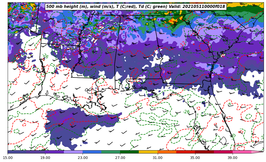
Task: Click the yellow swatch on the colorbar
Action: pyautogui.click(x=148, y=152)
